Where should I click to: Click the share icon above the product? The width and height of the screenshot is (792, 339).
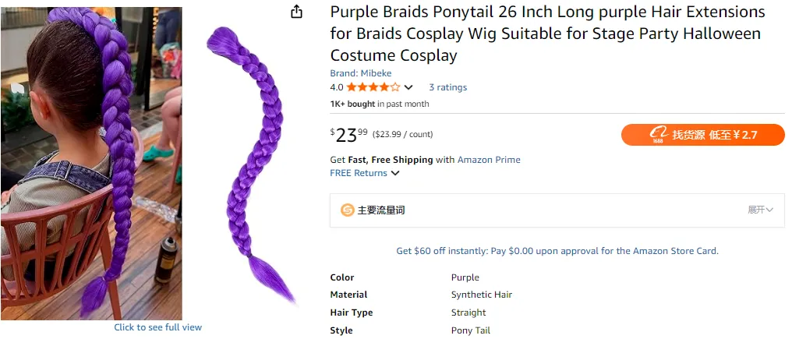tap(296, 12)
